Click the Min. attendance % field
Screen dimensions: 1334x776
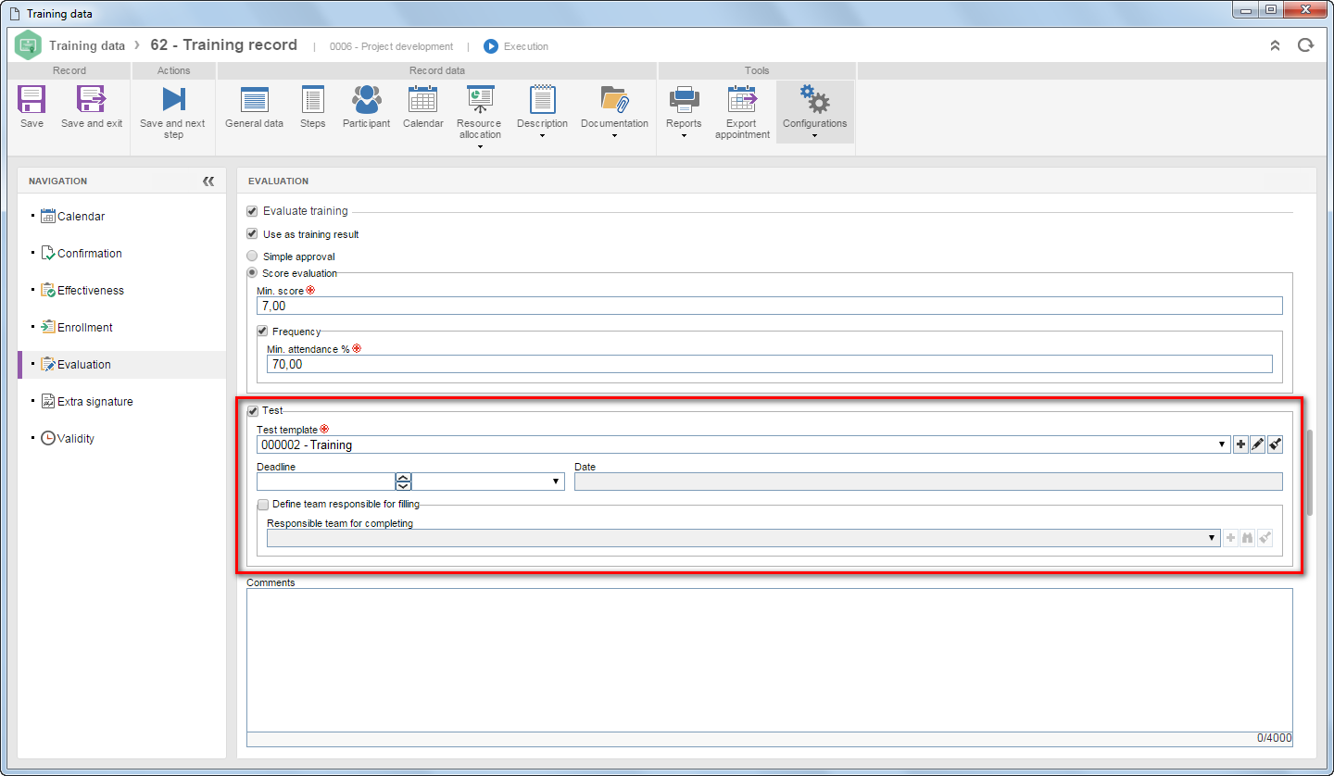tap(769, 364)
